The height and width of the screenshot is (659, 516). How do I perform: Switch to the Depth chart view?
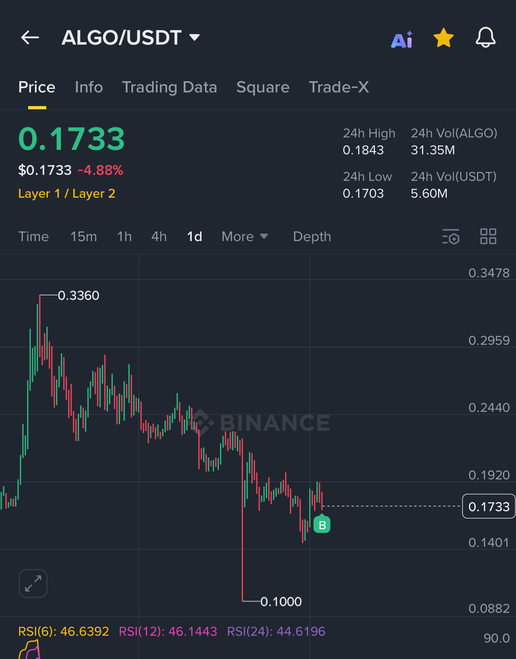312,237
